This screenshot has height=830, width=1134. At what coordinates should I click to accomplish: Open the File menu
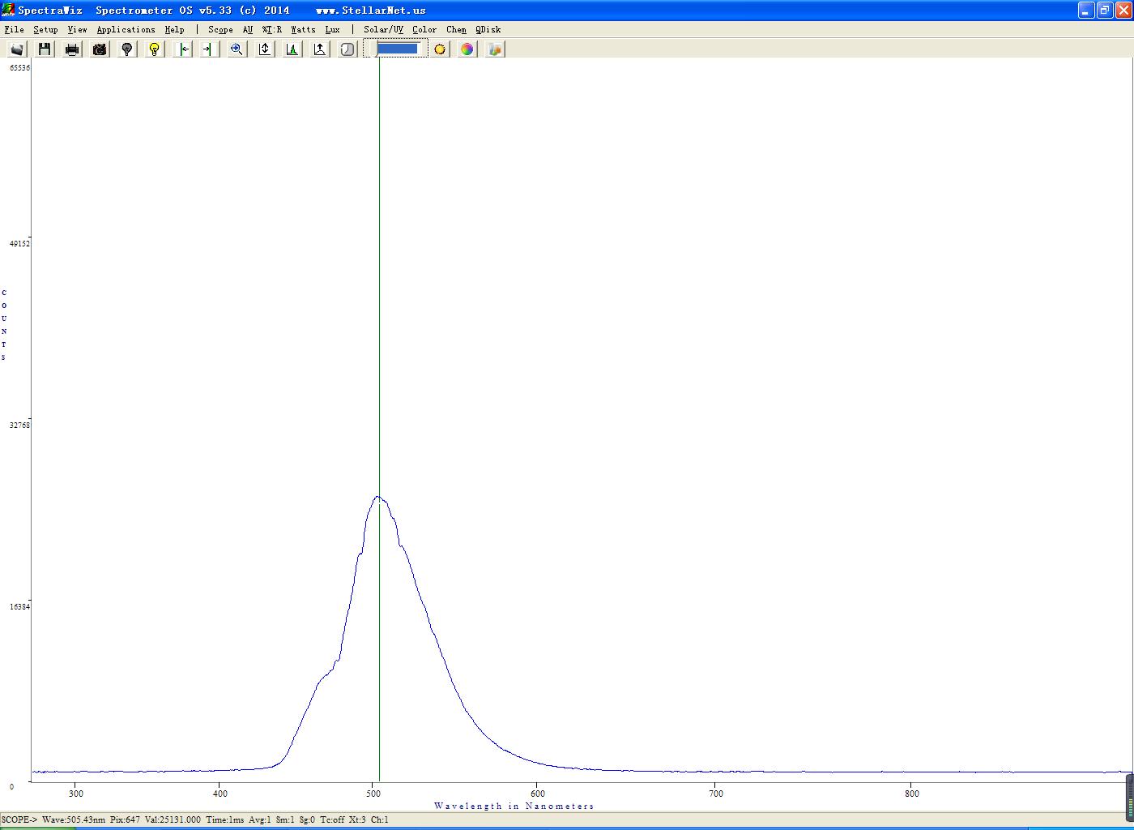pyautogui.click(x=14, y=29)
